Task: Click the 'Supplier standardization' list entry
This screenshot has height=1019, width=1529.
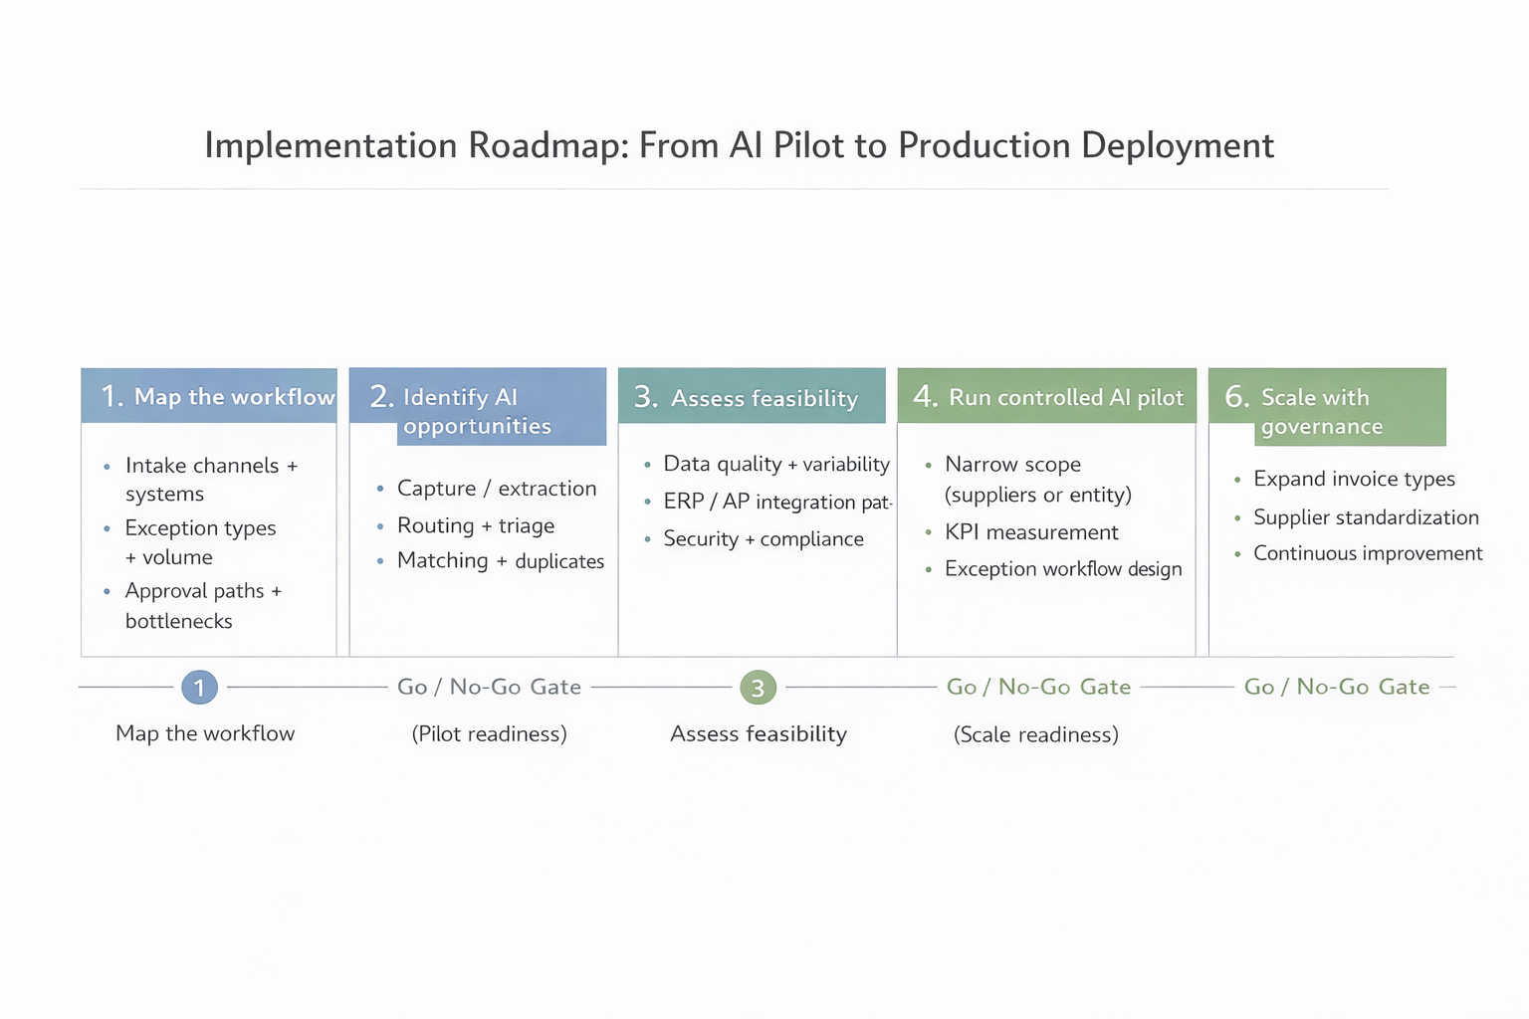Action: tap(1366, 517)
